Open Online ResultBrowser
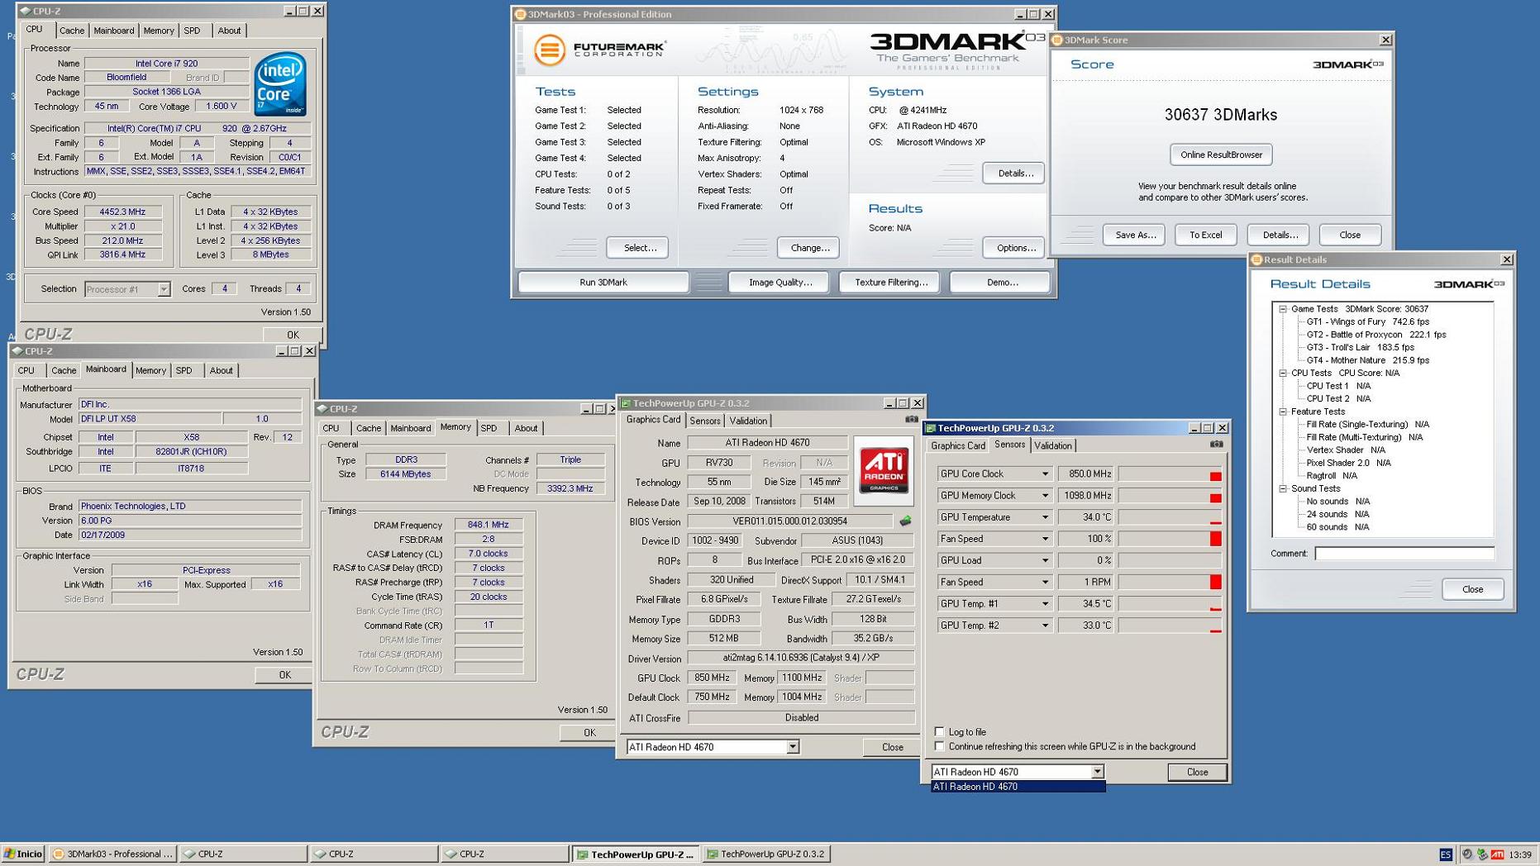Image resolution: width=1540 pixels, height=866 pixels. click(1221, 155)
